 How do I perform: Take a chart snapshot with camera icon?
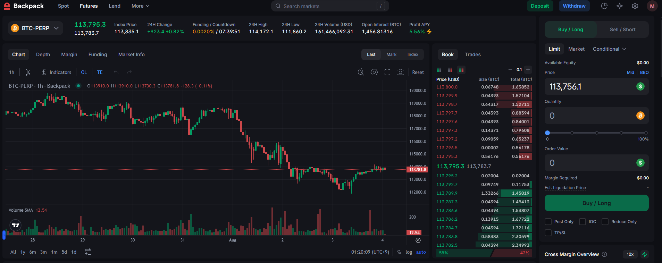(x=400, y=72)
